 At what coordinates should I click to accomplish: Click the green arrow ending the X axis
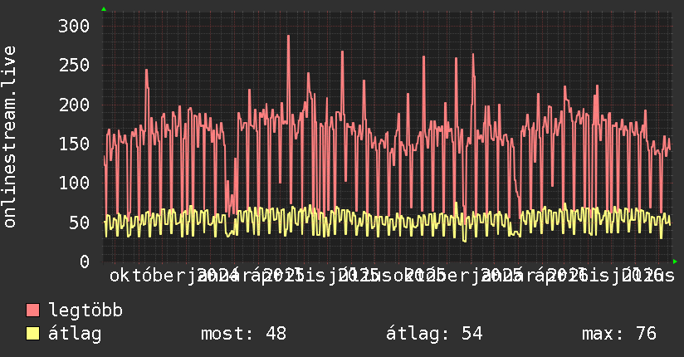675,262
